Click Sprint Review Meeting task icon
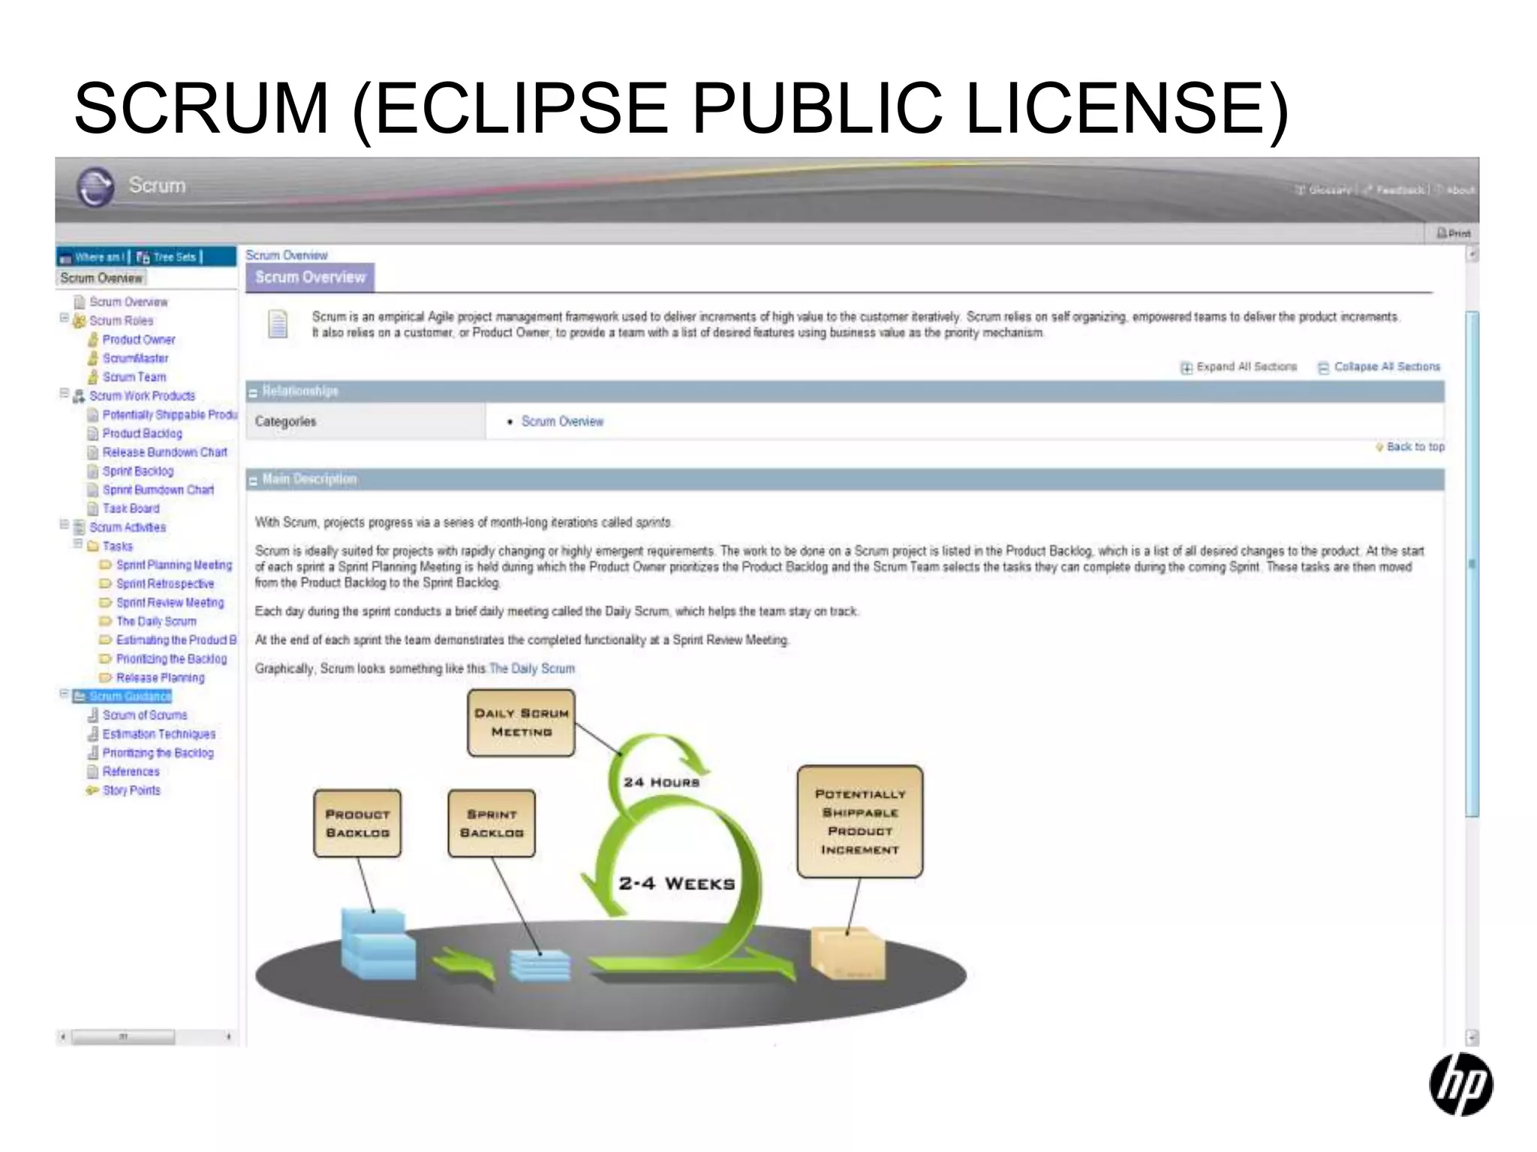 coord(106,602)
